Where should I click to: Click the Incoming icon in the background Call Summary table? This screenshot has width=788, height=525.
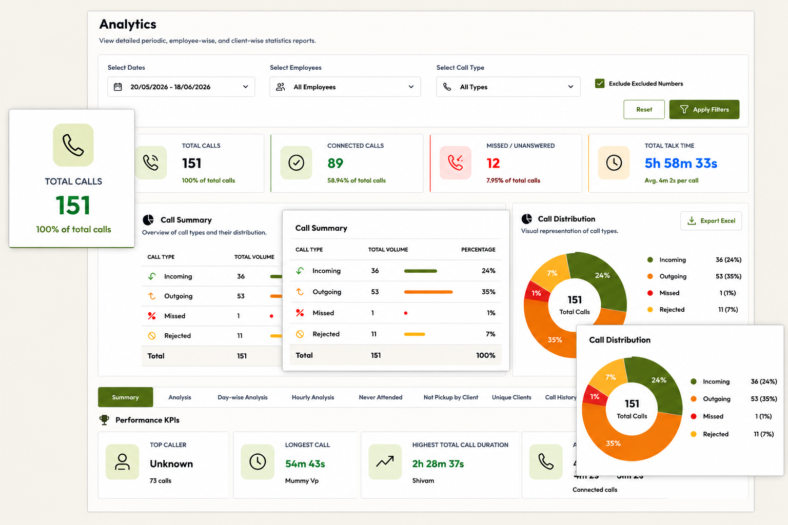tap(152, 276)
